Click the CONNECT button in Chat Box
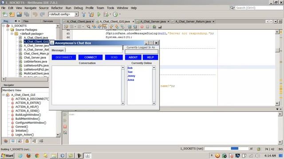The height and width of the screenshot is (159, 284). [x=91, y=57]
